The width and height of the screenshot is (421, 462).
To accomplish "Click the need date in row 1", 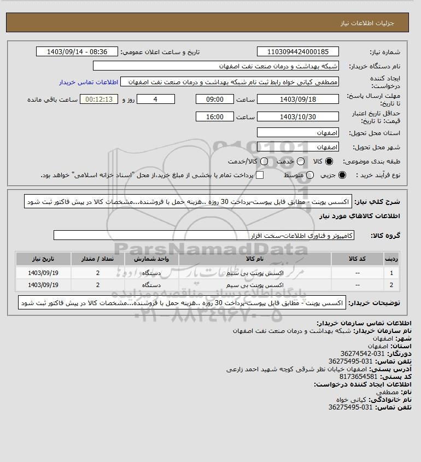I will (x=43, y=273).
